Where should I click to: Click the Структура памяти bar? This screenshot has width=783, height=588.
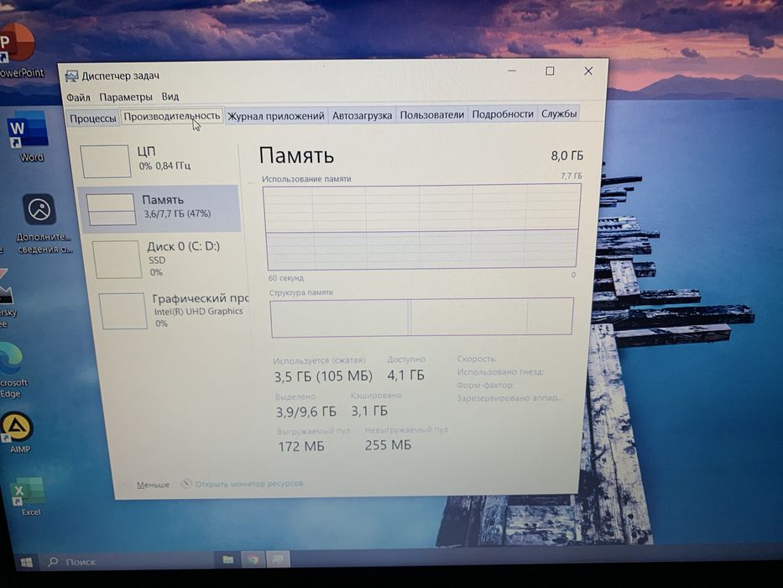tap(421, 317)
